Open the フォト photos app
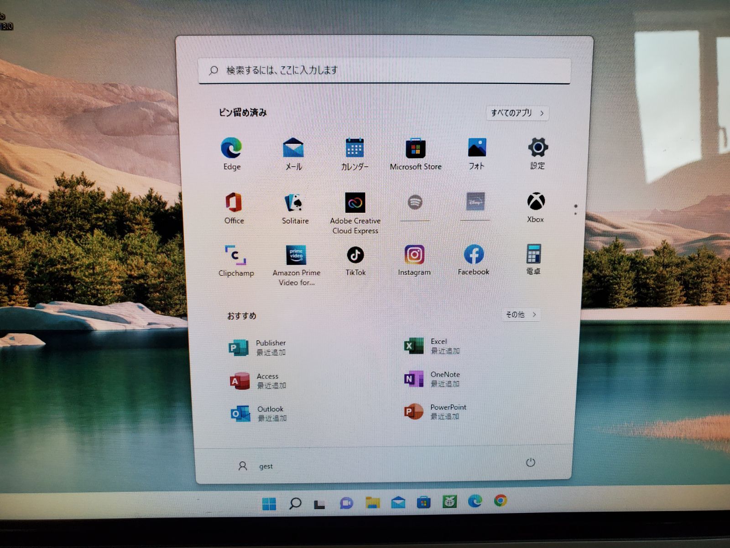Image resolution: width=730 pixels, height=548 pixels. tap(477, 154)
